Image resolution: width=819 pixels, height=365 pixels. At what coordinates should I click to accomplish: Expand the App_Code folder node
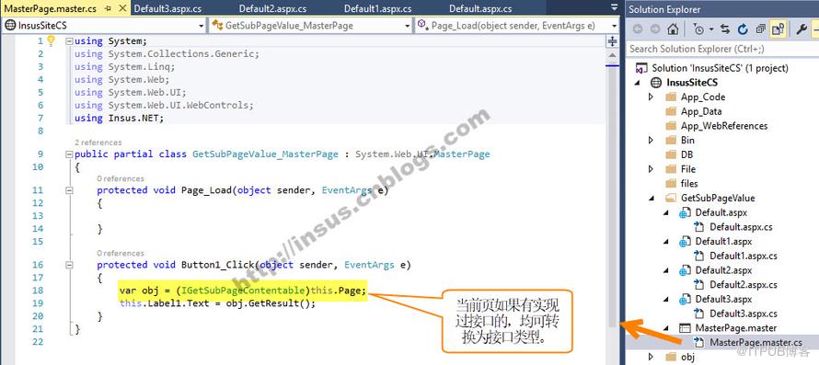tap(651, 97)
